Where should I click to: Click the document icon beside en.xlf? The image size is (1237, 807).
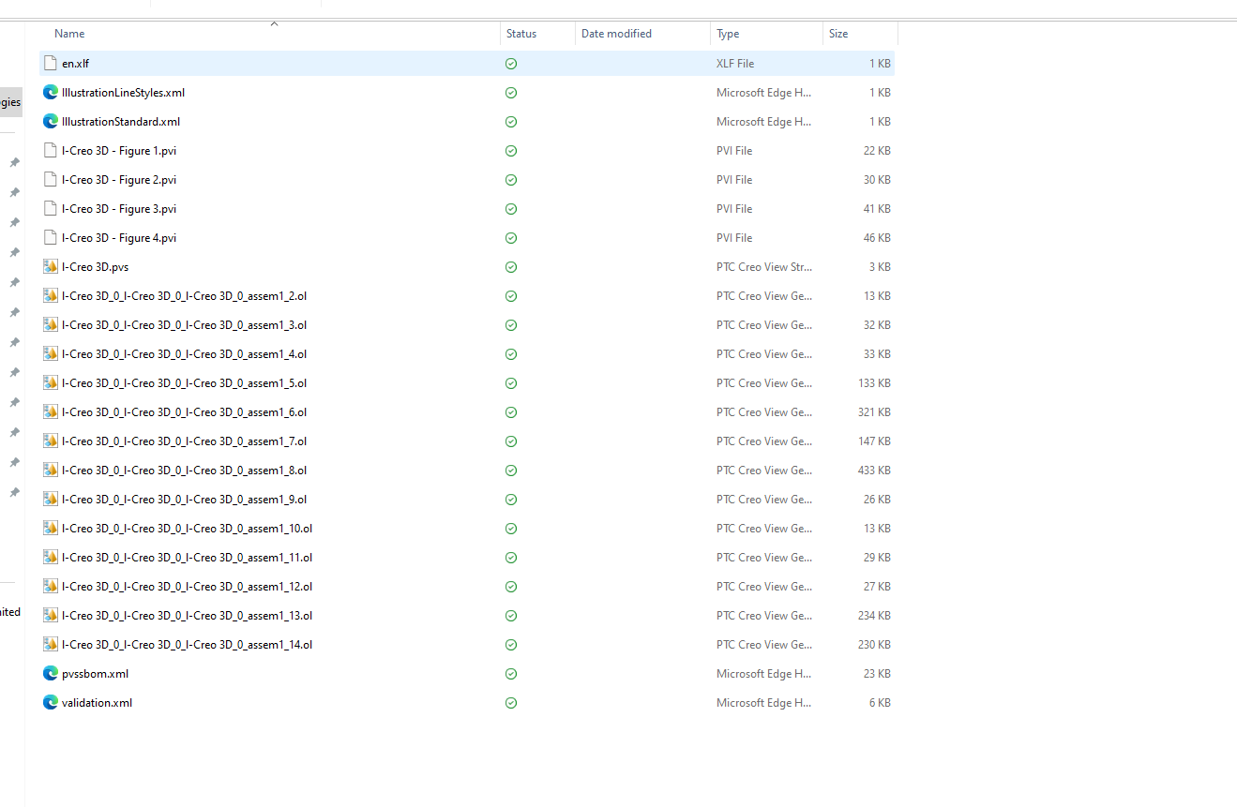click(x=50, y=63)
